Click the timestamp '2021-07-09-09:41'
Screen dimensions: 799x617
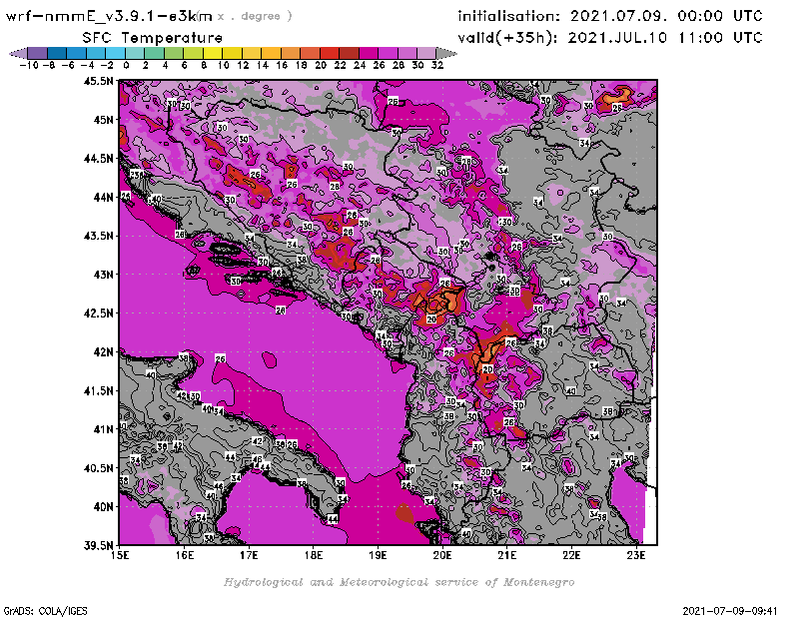(730, 611)
